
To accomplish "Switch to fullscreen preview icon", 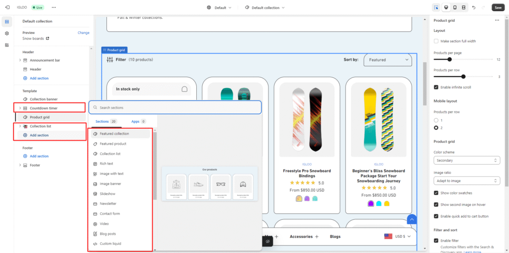I will (x=463, y=7).
